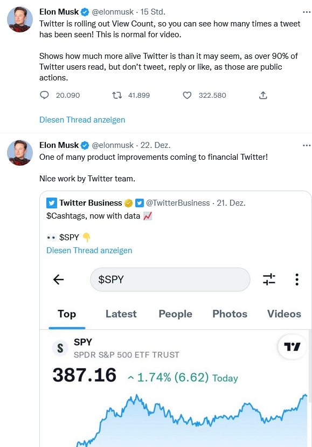Retweet the View Count tweet
312x447 pixels.
117,95
